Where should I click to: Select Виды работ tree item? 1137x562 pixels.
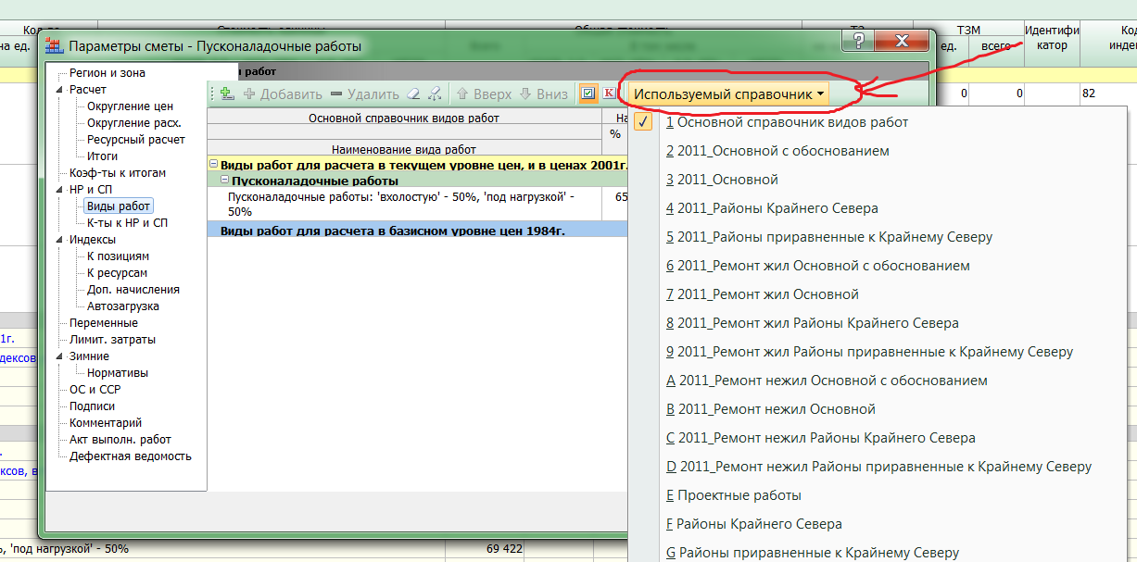point(119,206)
